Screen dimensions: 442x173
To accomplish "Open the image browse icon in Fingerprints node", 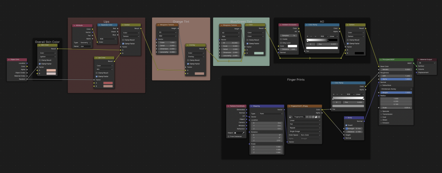I will tap(291, 117).
